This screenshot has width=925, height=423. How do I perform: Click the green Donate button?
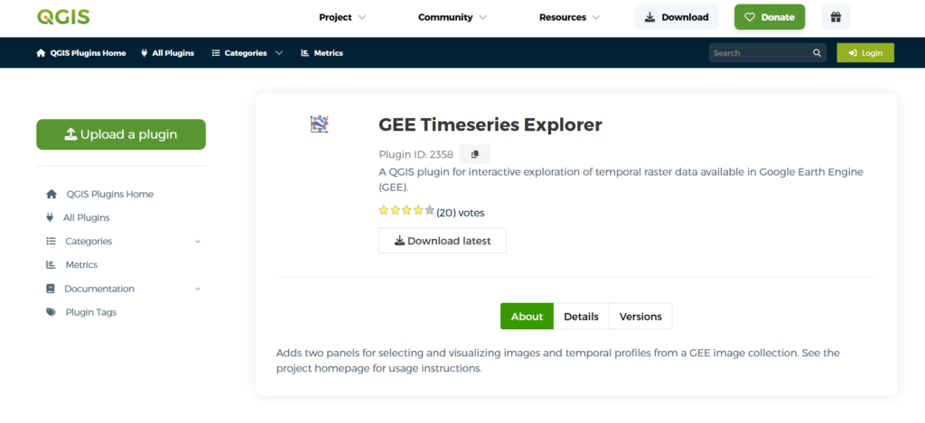pos(770,17)
